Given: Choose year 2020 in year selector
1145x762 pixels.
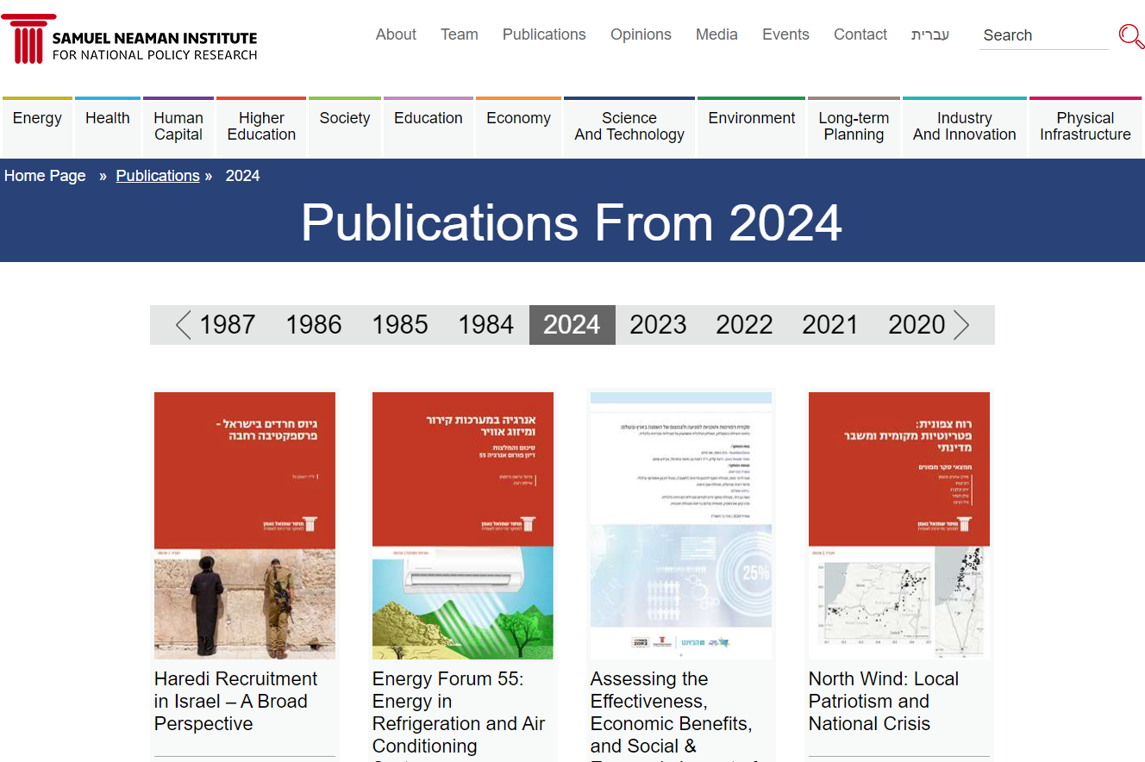Looking at the screenshot, I should tap(917, 325).
